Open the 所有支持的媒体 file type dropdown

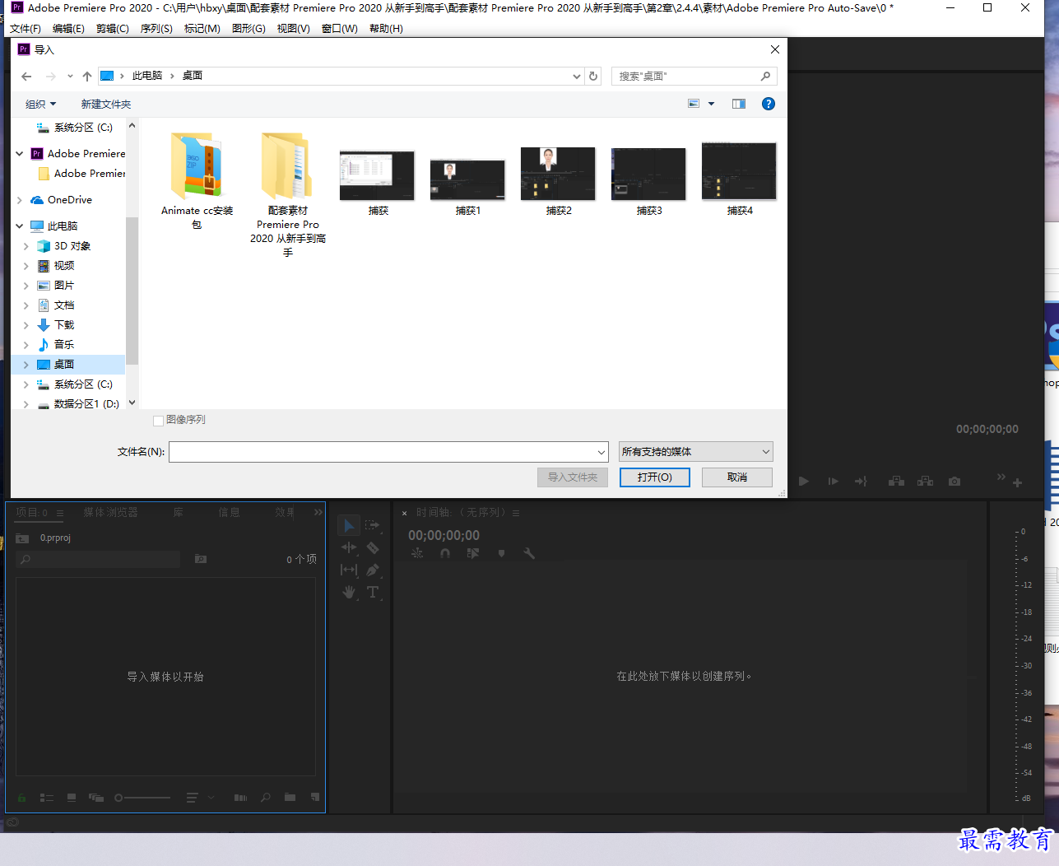tap(696, 451)
